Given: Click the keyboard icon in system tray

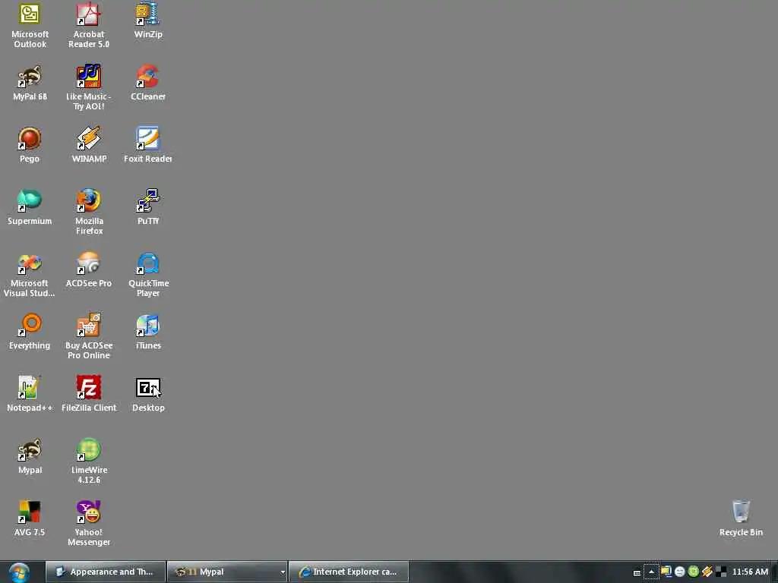Looking at the screenshot, I should (x=637, y=572).
